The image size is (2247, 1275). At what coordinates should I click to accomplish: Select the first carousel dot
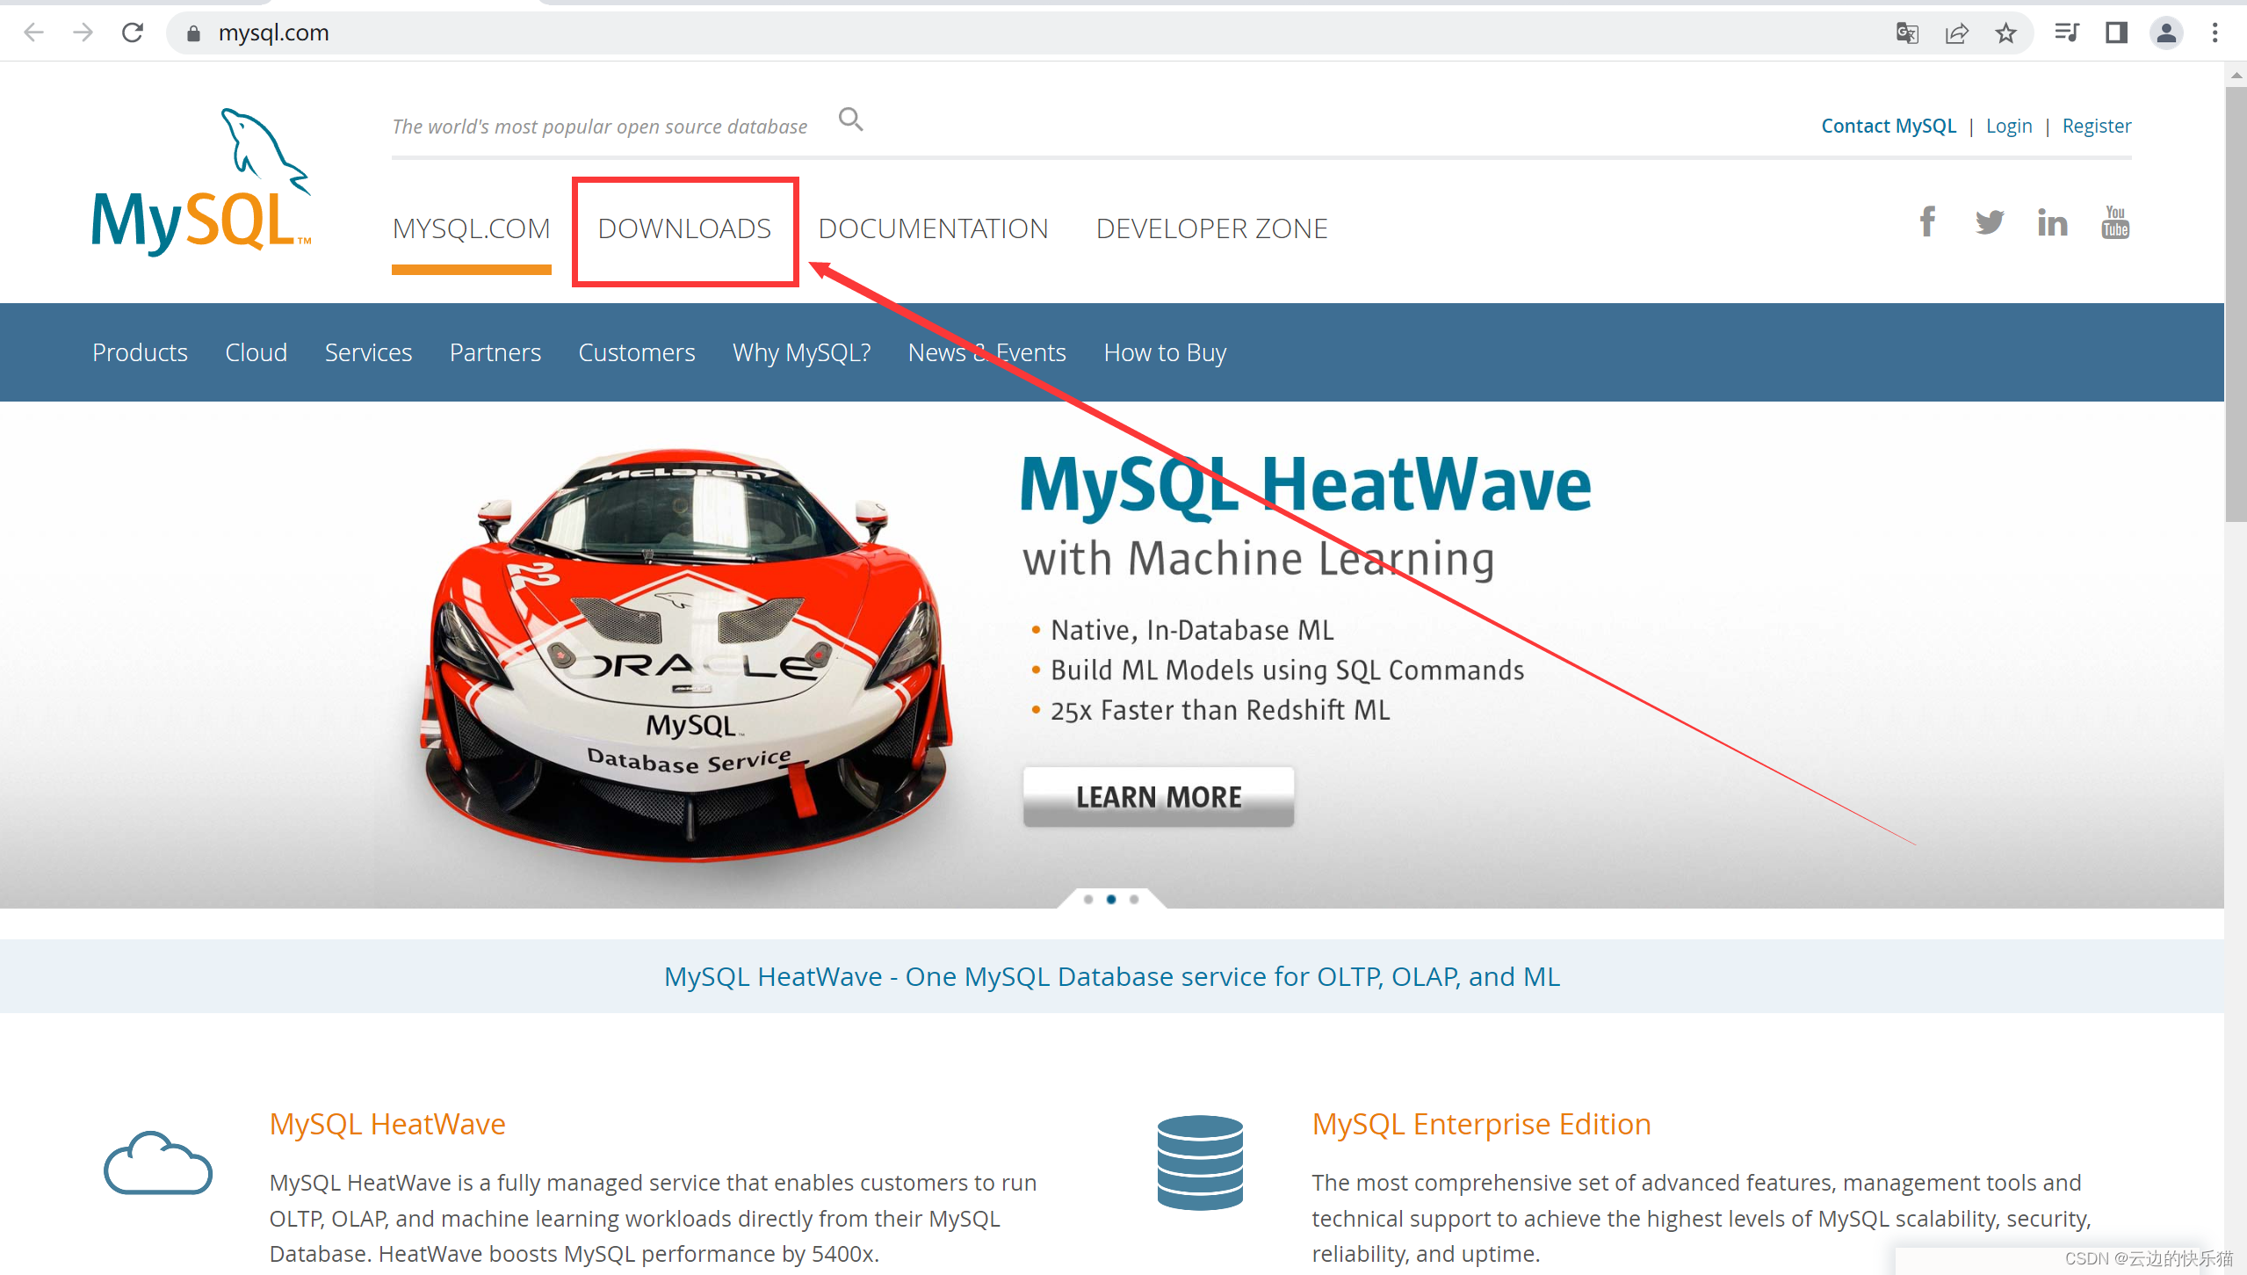(x=1088, y=899)
